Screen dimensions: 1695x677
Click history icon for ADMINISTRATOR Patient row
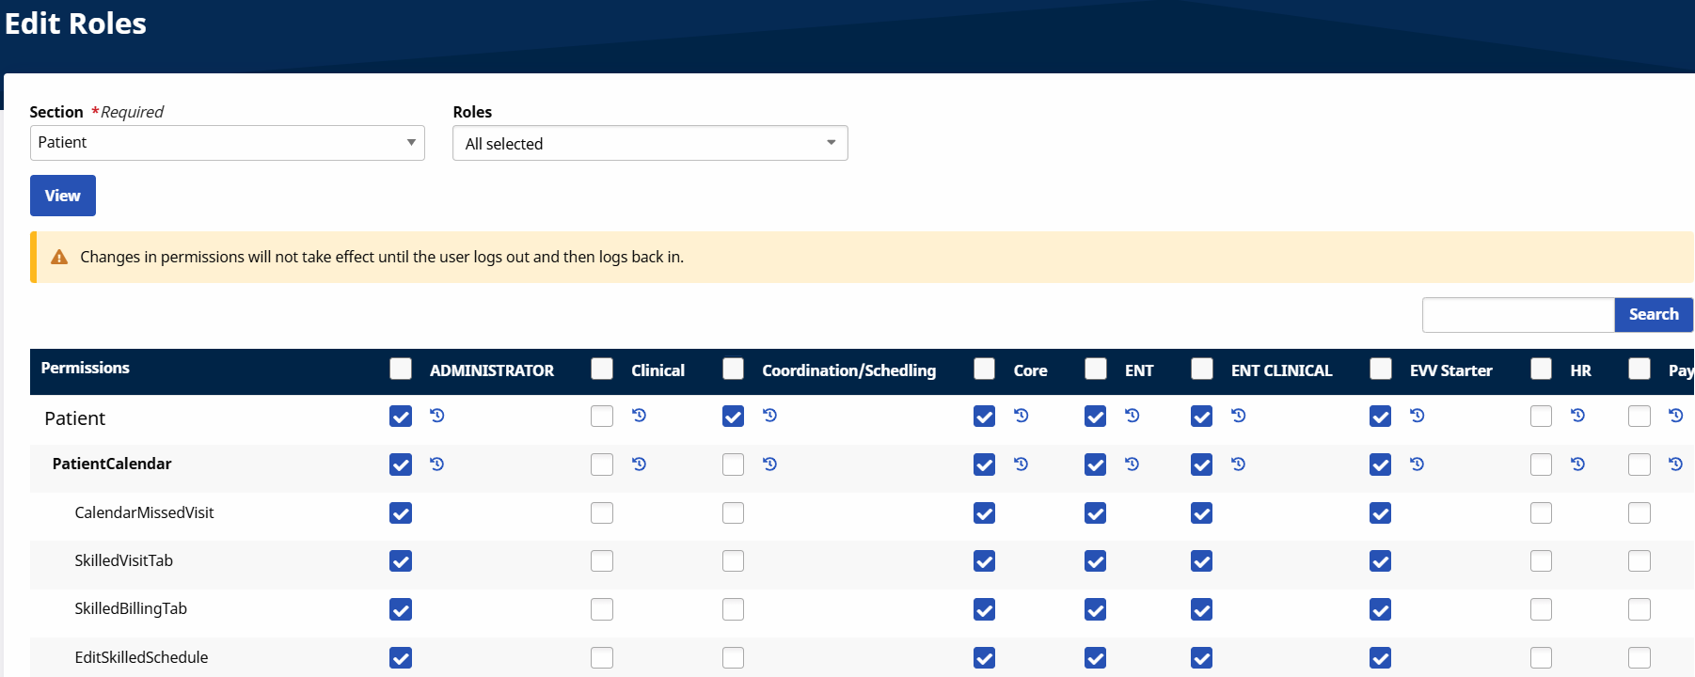(x=437, y=416)
